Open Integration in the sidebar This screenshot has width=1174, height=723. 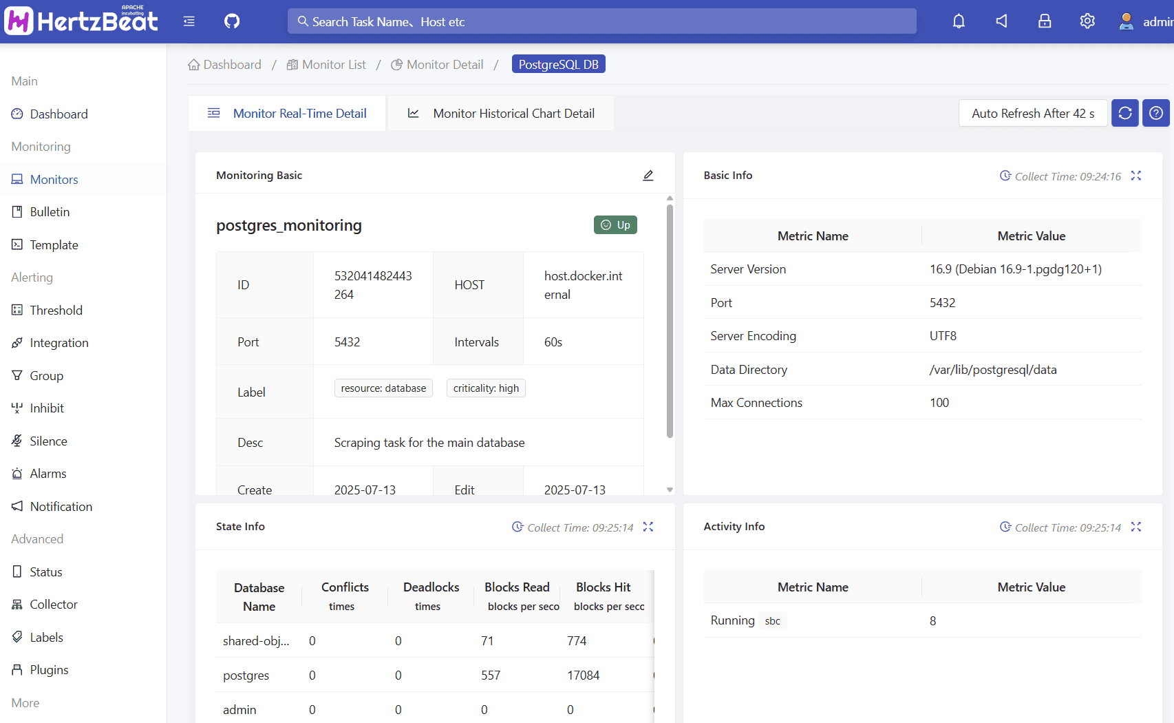click(83, 343)
